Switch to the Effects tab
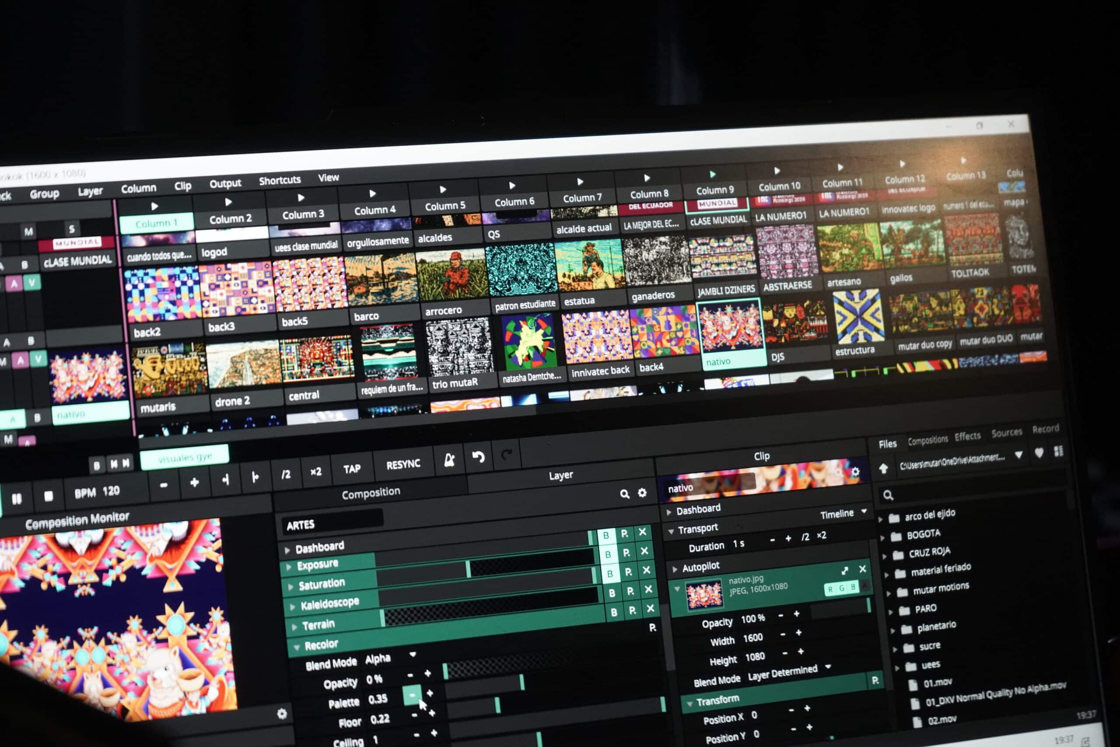1120x747 pixels. [967, 436]
